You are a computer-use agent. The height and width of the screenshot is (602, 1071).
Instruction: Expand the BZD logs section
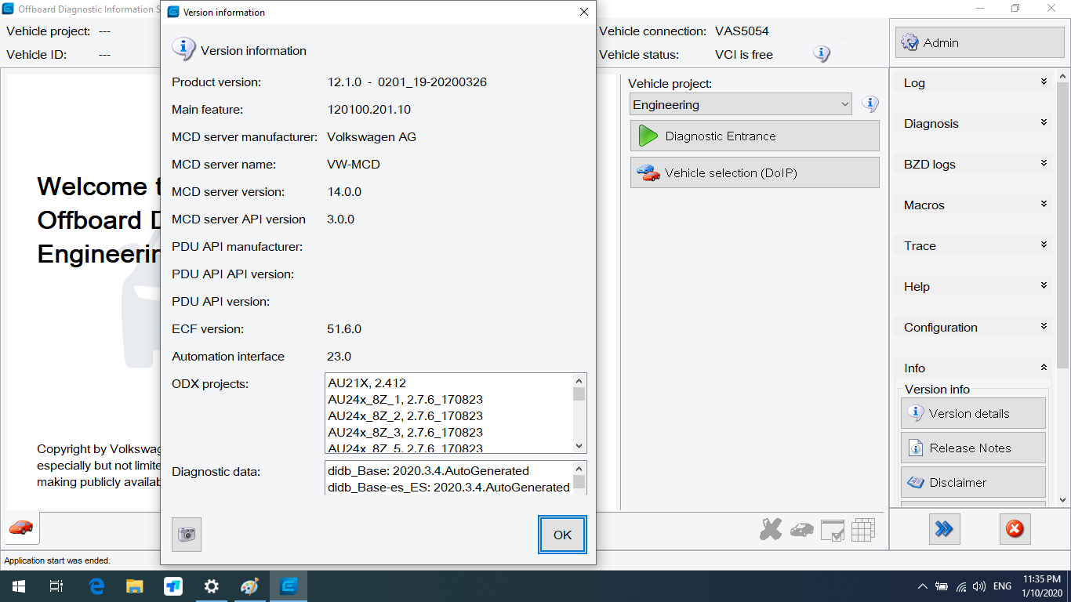[x=975, y=164]
